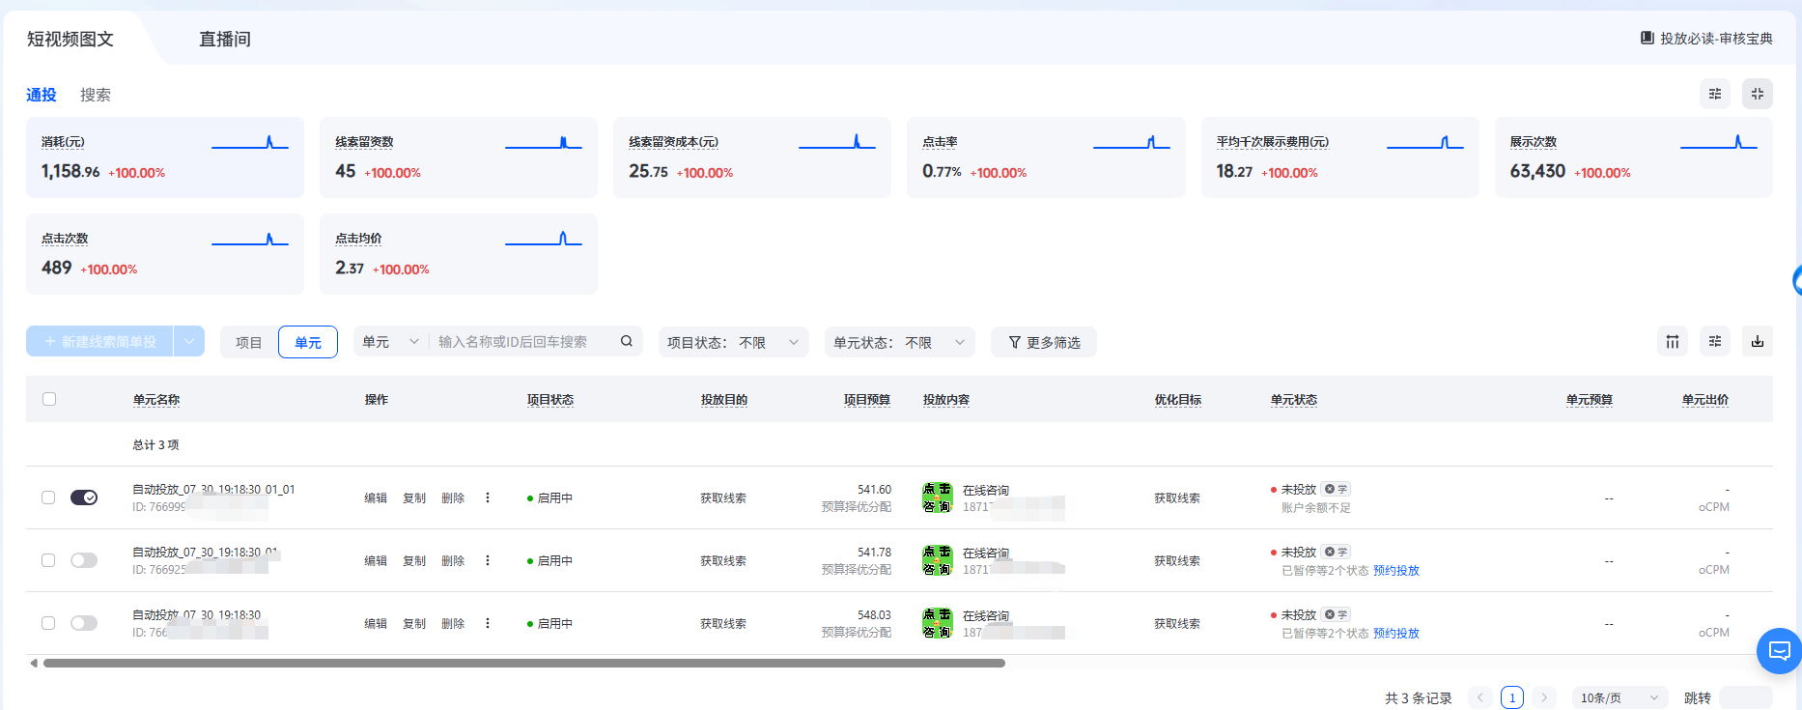Turn off the enabled switch in first row

pyautogui.click(x=84, y=497)
